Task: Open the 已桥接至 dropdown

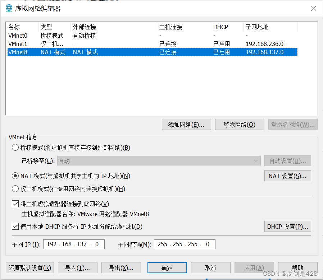Action: [x=159, y=161]
